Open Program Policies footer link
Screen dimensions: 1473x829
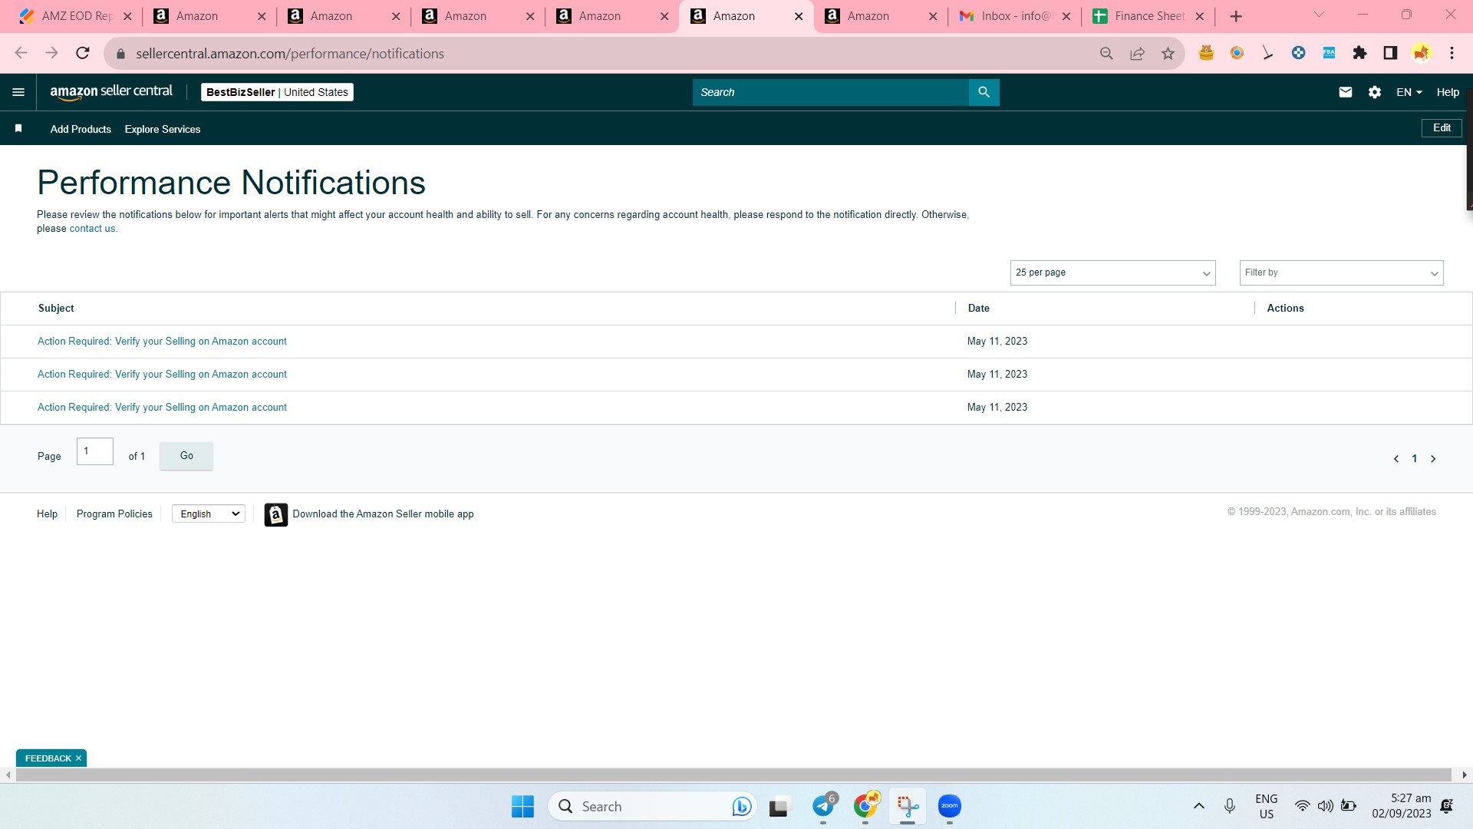[114, 514]
